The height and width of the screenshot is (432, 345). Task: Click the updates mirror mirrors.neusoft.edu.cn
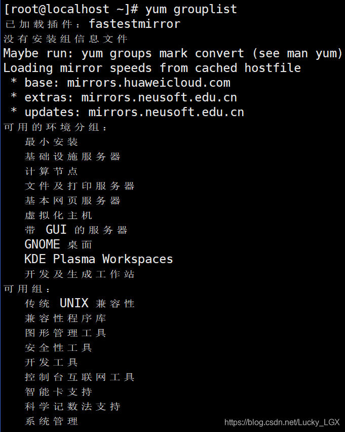coord(166,112)
